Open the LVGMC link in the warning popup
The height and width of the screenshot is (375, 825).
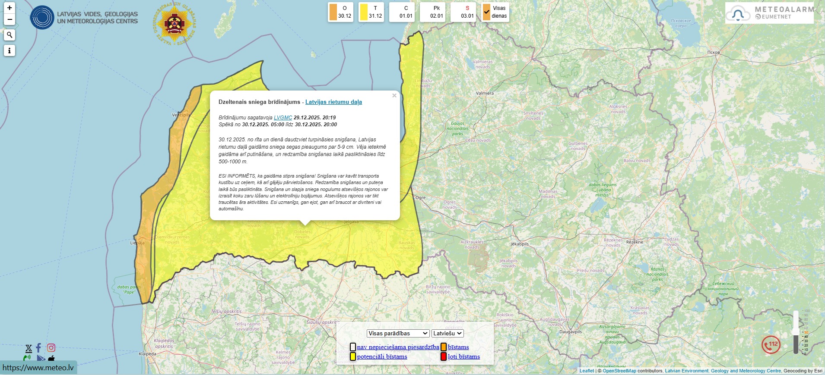pos(283,118)
